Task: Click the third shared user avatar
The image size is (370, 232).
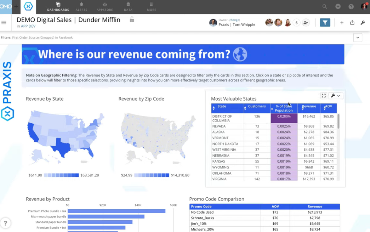Action: click(288, 23)
